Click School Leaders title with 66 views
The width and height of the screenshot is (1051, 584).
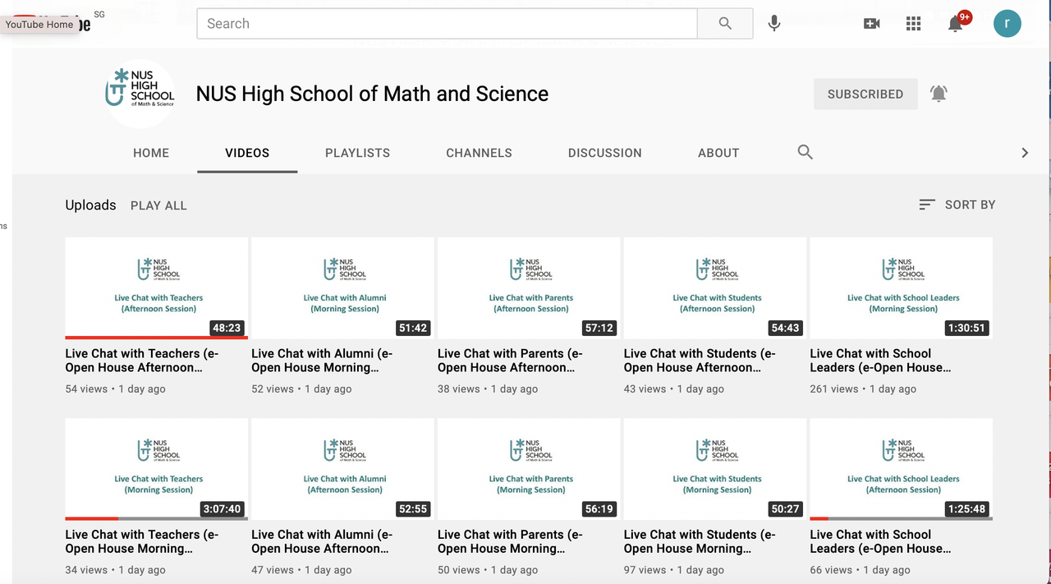(x=881, y=541)
